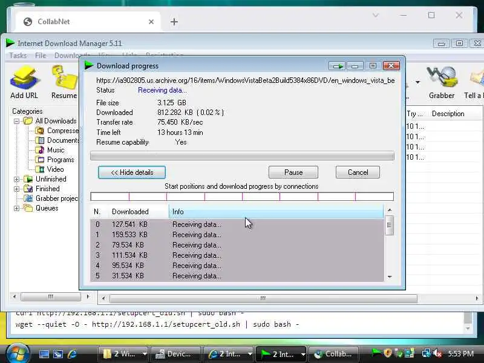Screen dimensions: 484x363
Task: Open the IDM taskbar group dropdown arrow
Action: click(303, 355)
